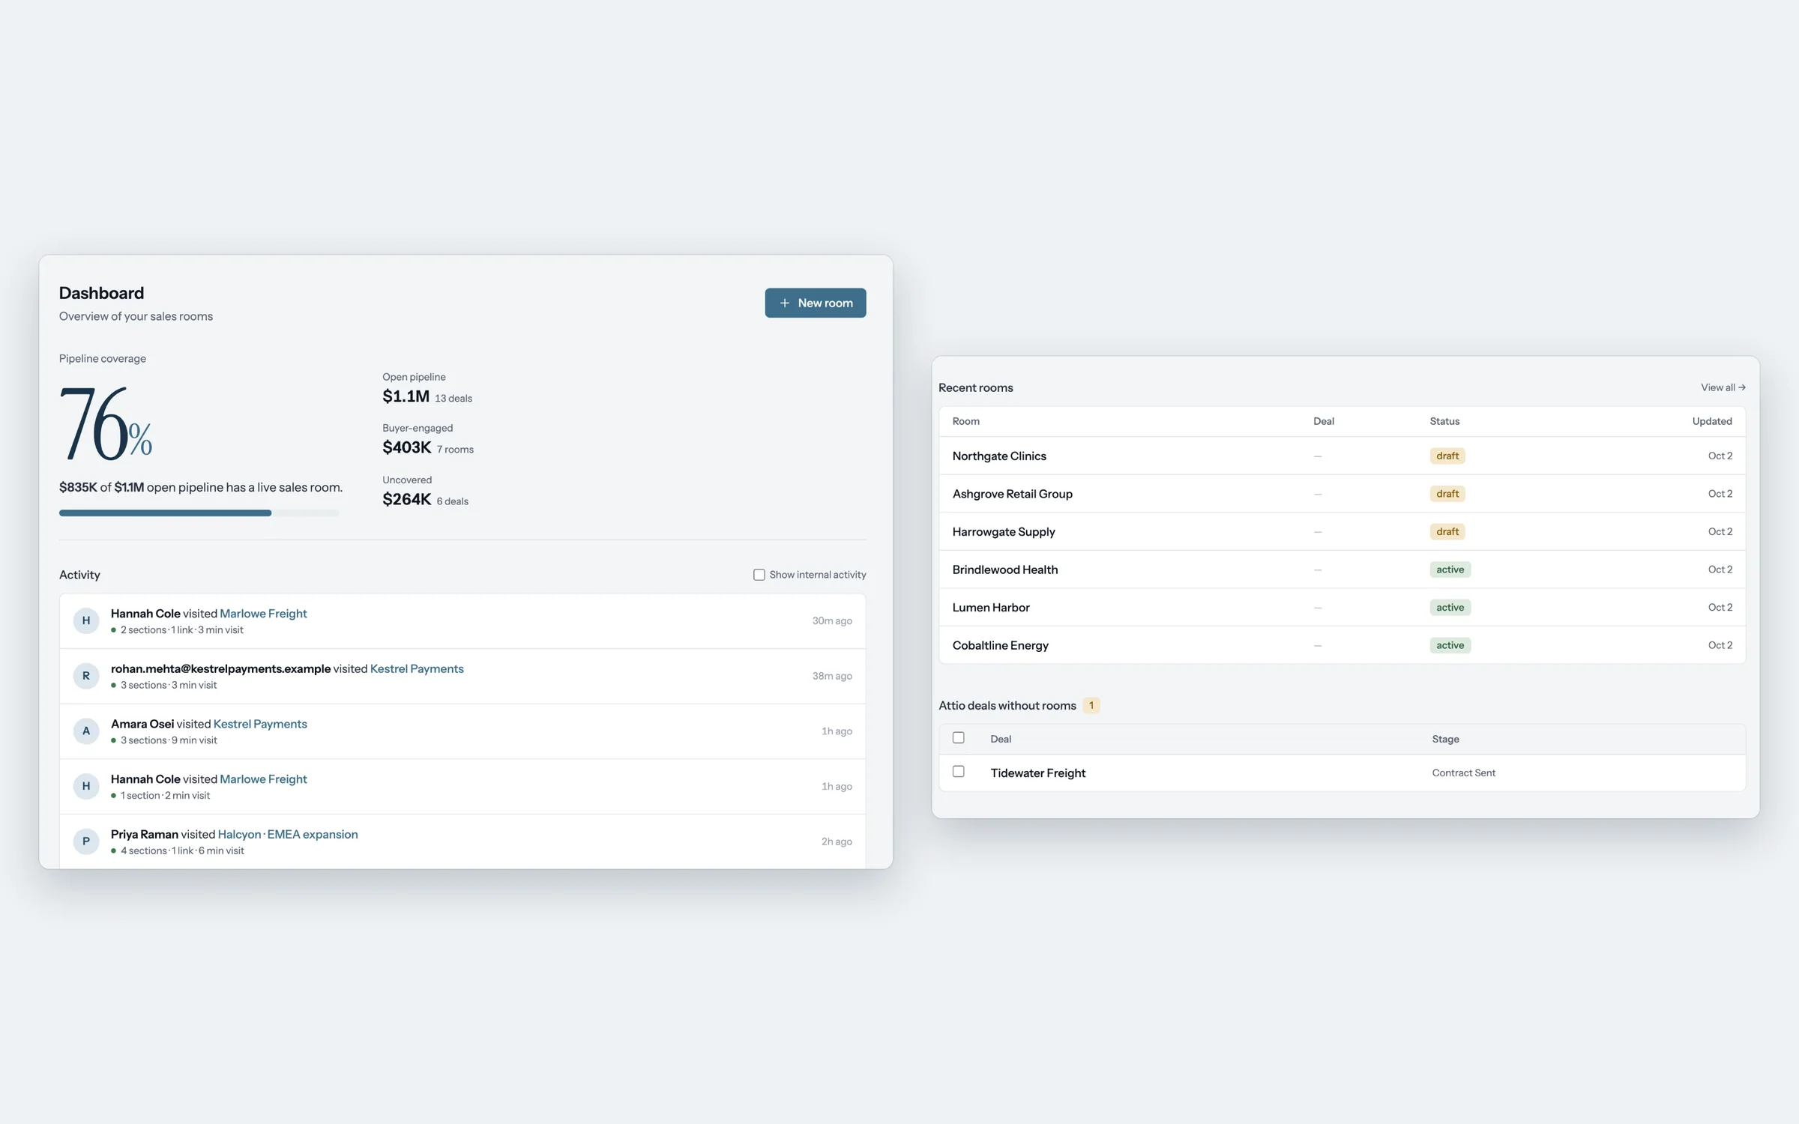Click the Stage column header
The height and width of the screenshot is (1124, 1799).
pos(1445,739)
